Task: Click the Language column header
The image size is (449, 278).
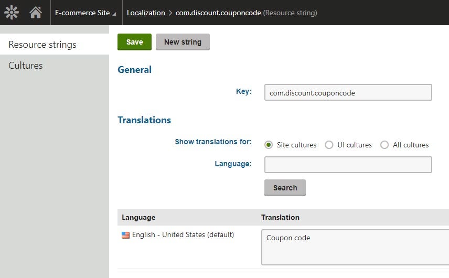Action: point(138,217)
